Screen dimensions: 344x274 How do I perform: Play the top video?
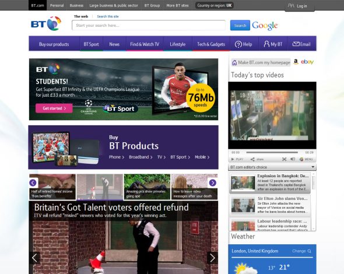coord(237,159)
